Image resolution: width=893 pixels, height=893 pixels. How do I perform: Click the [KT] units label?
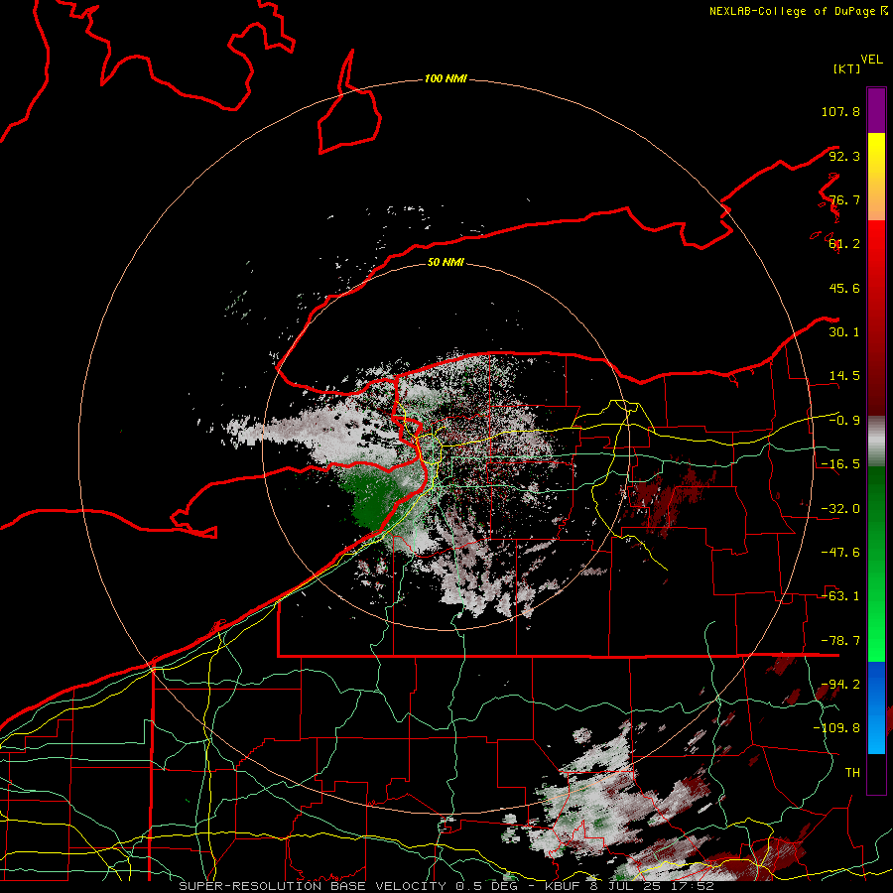(x=847, y=68)
